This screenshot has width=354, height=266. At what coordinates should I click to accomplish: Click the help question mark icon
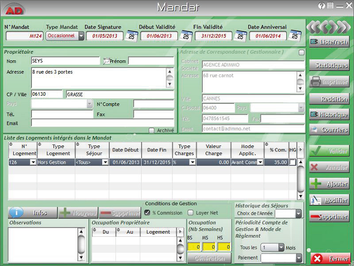(322, 6)
